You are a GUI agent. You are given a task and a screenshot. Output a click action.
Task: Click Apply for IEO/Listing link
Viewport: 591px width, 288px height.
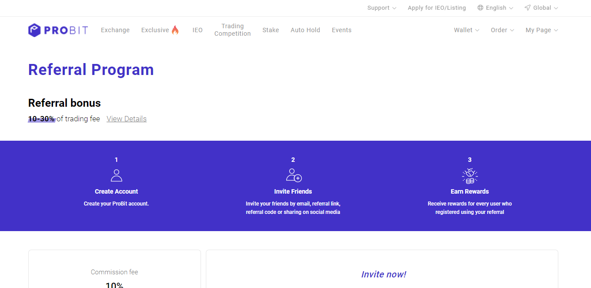tap(436, 8)
